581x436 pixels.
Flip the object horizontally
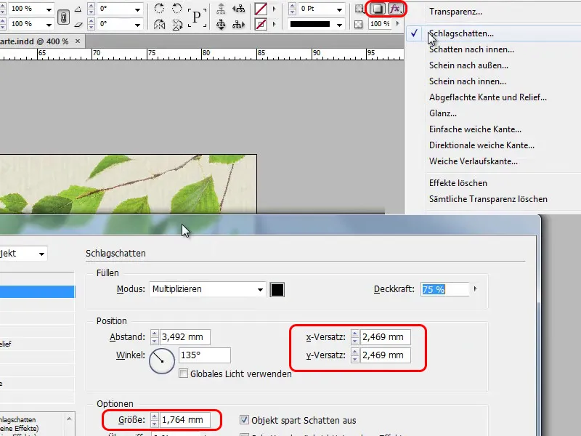(x=159, y=25)
